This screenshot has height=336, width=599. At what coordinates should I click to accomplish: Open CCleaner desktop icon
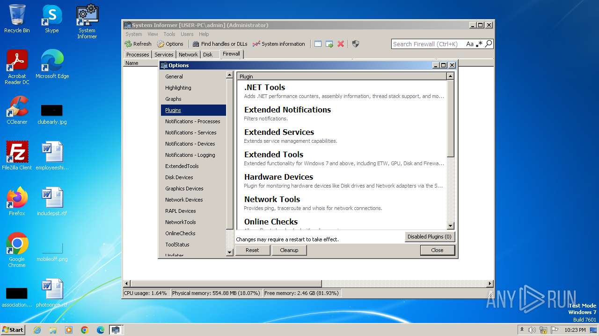pyautogui.click(x=17, y=110)
